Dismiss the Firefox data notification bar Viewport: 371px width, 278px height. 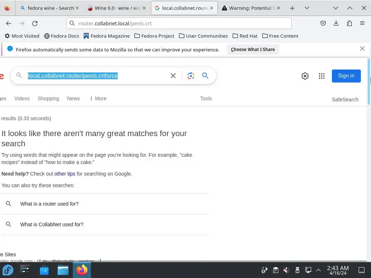362,49
